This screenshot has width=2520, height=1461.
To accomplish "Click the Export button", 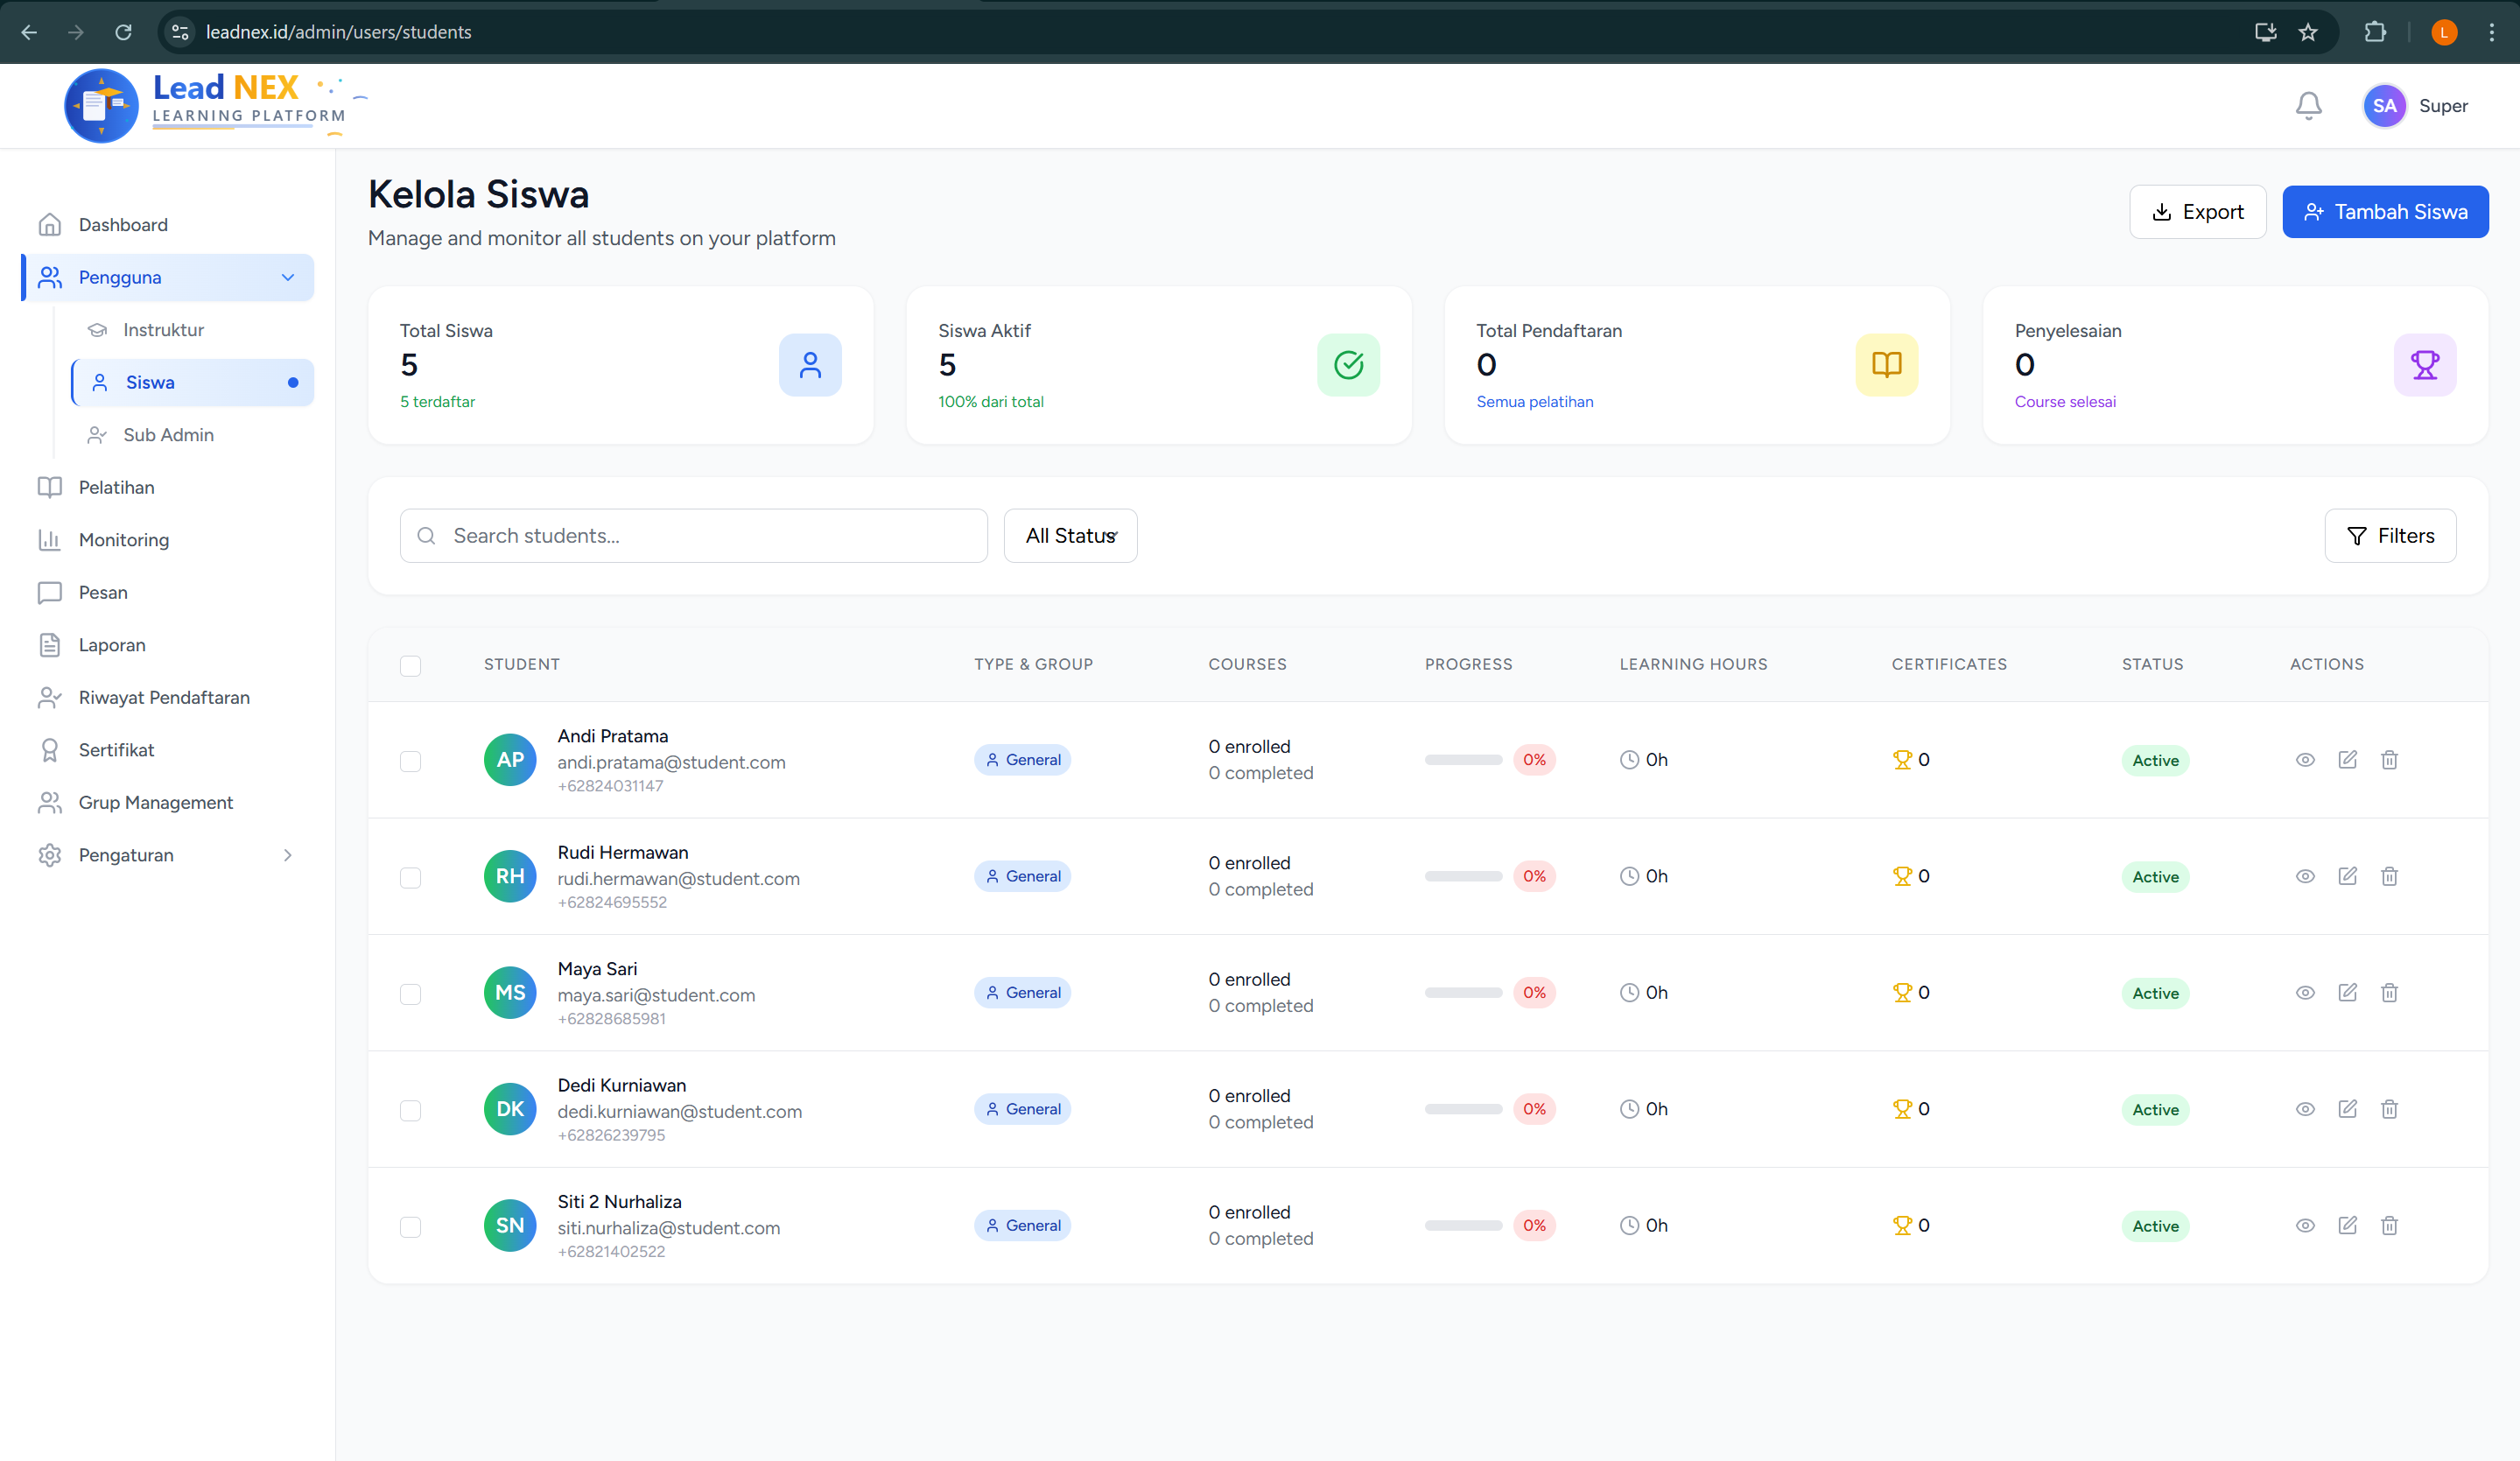I will 2197,212.
